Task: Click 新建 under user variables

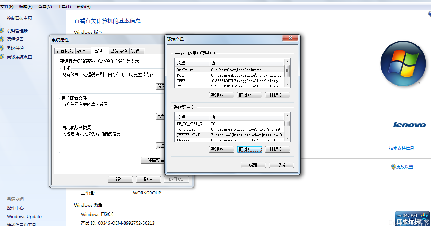Action: point(222,95)
